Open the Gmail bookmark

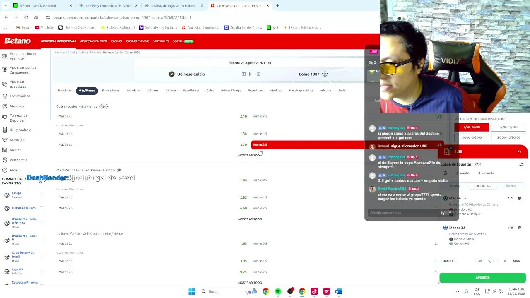tap(23, 28)
